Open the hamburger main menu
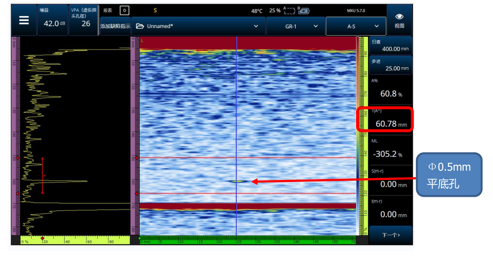The image size is (493, 258). coord(24,20)
